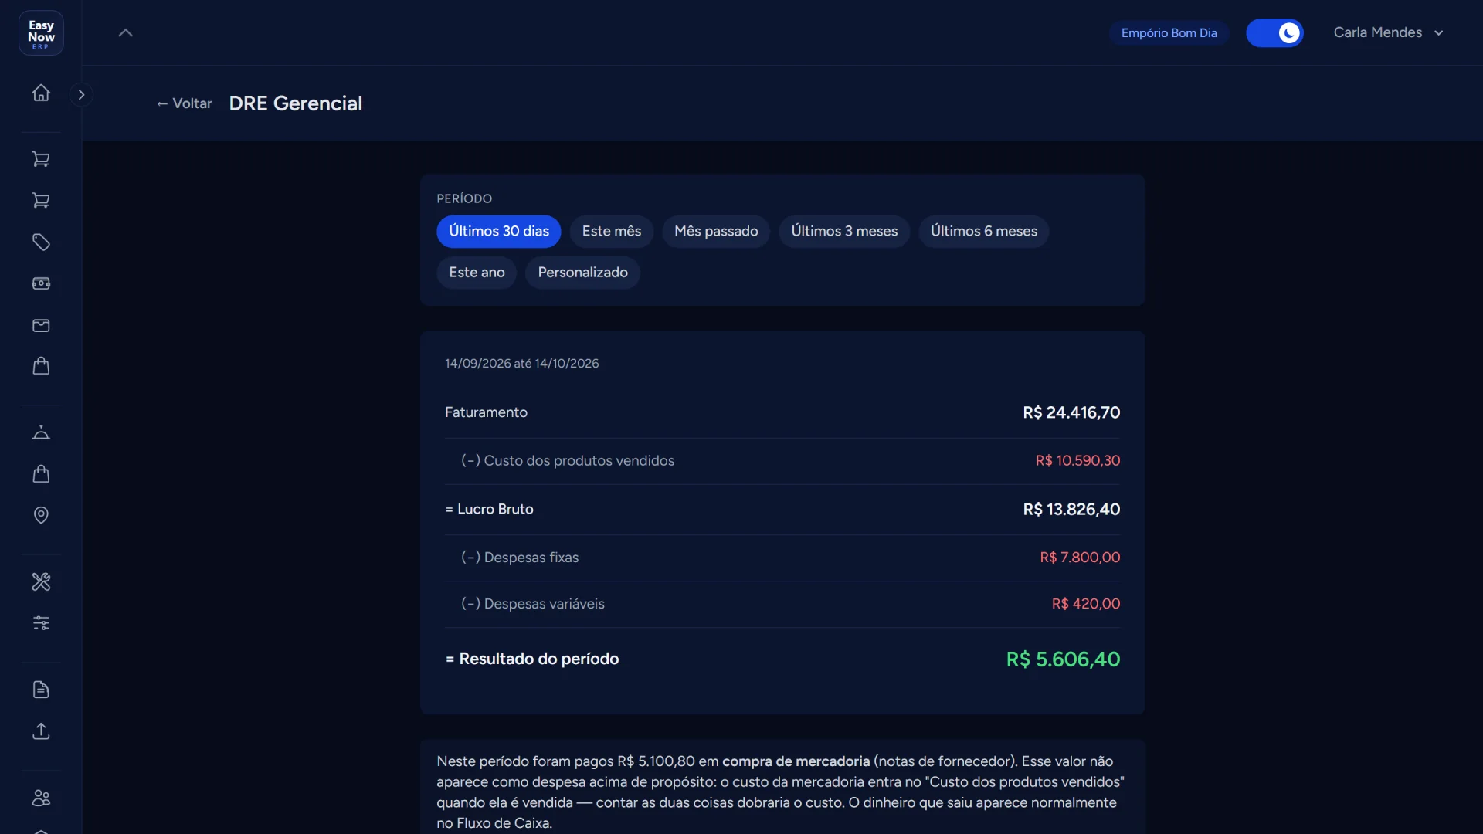Open the sliders settings sidebar icon
This screenshot has height=834, width=1483.
coord(41,623)
